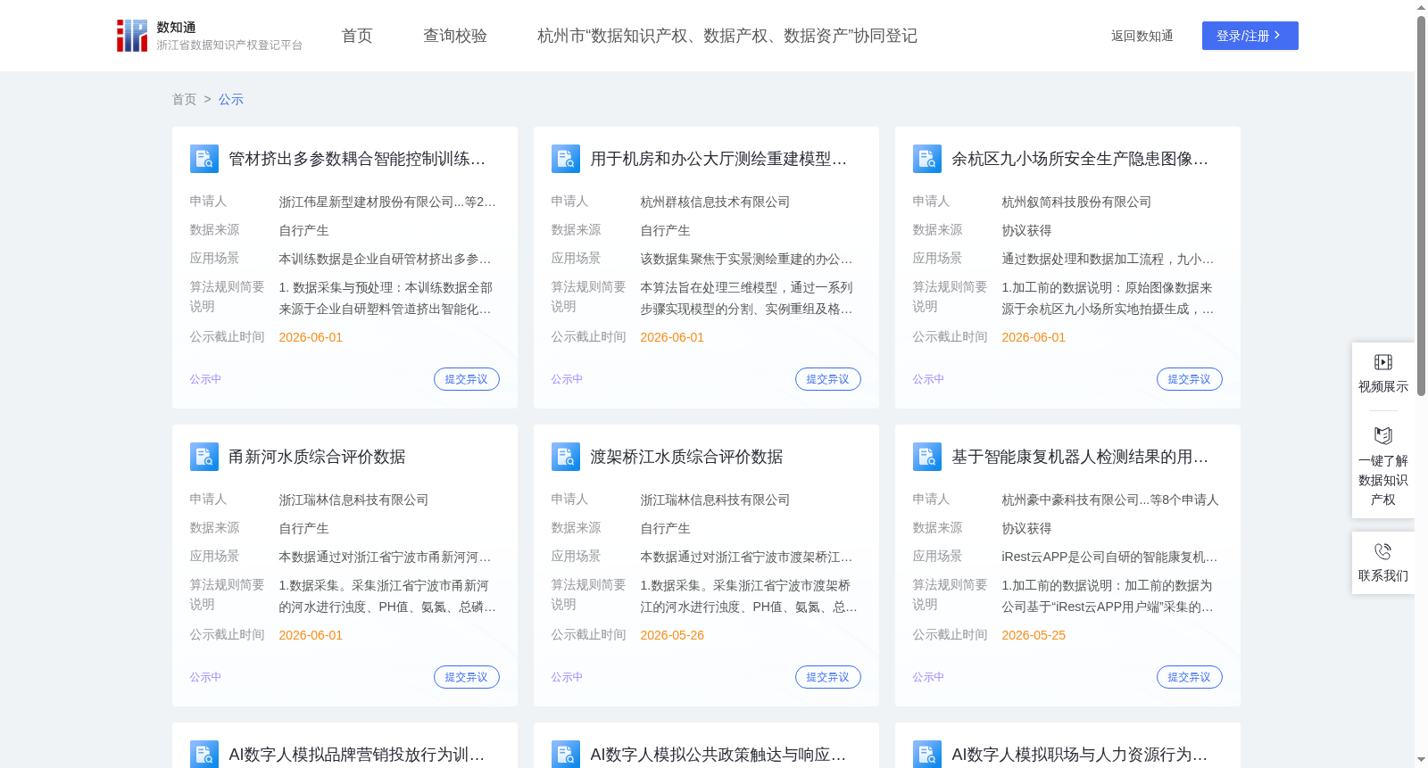
Task: Open title 甬新河水质综合评价数据
Action: pyautogui.click(x=317, y=457)
